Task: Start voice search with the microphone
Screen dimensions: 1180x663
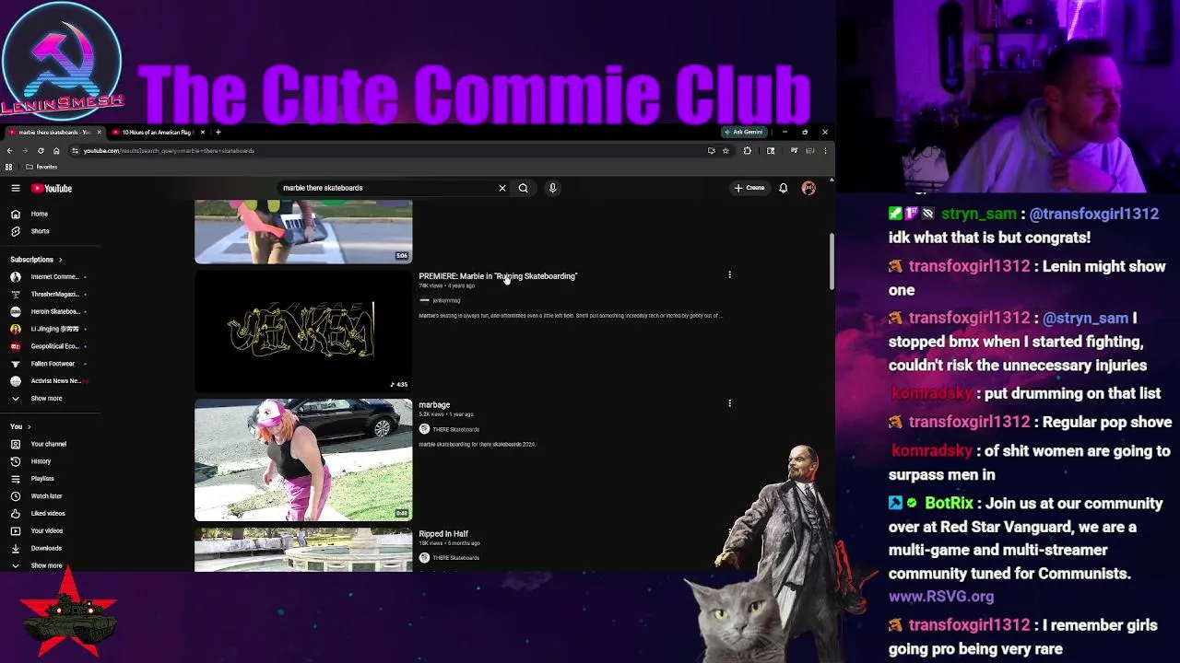Action: pos(553,188)
